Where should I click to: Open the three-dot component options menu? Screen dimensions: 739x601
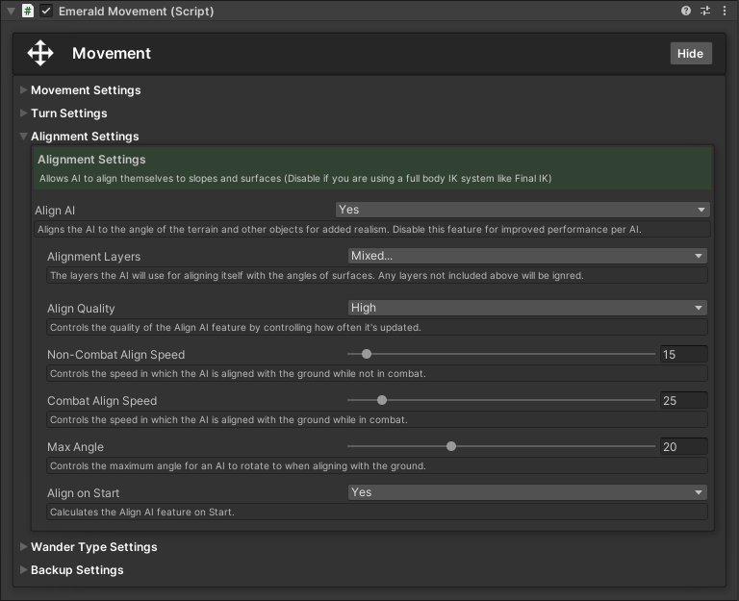[725, 11]
